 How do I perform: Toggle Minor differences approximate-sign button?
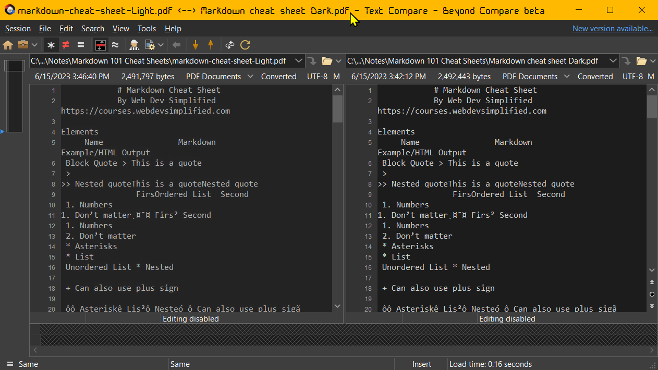pyautogui.click(x=115, y=45)
